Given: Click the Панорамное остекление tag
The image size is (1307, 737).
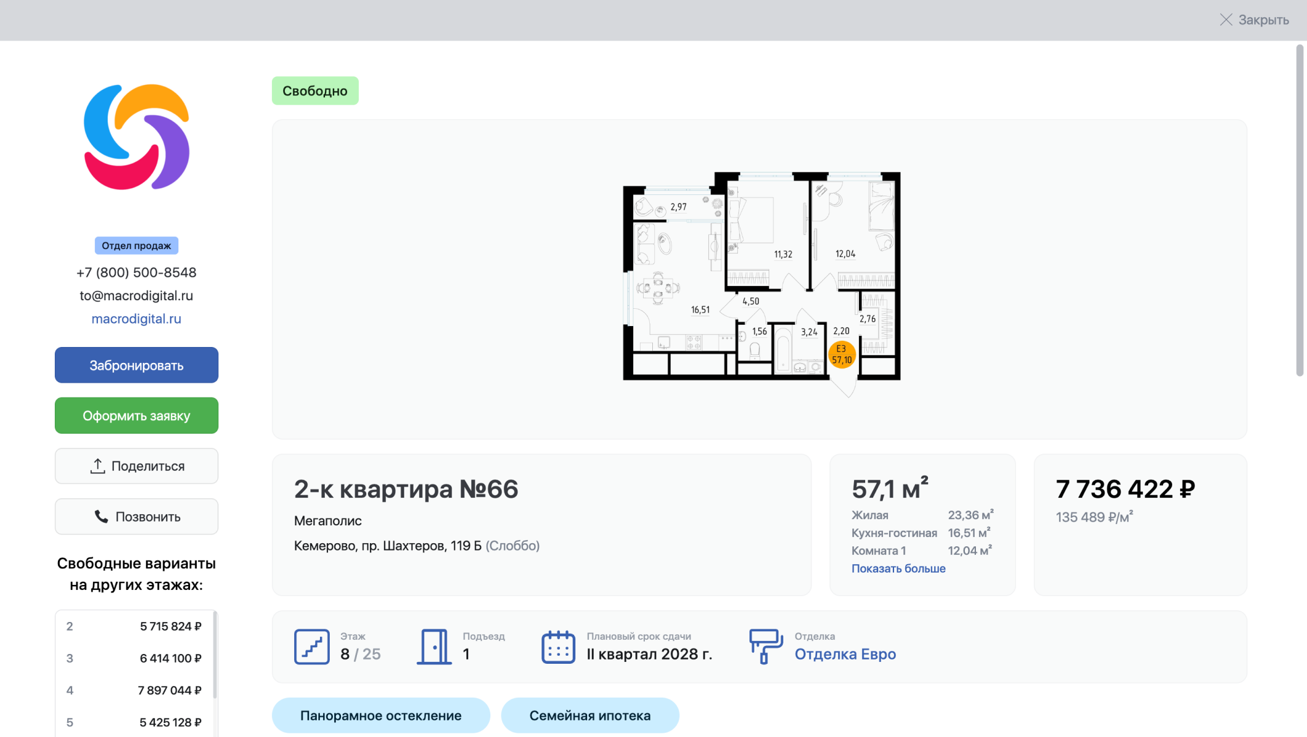Looking at the screenshot, I should [380, 715].
